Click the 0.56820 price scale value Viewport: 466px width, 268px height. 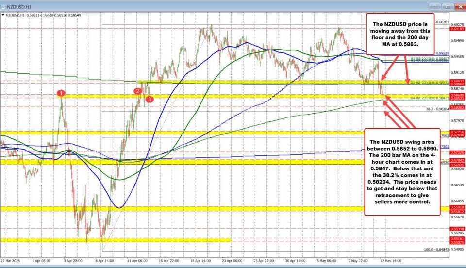(x=457, y=169)
